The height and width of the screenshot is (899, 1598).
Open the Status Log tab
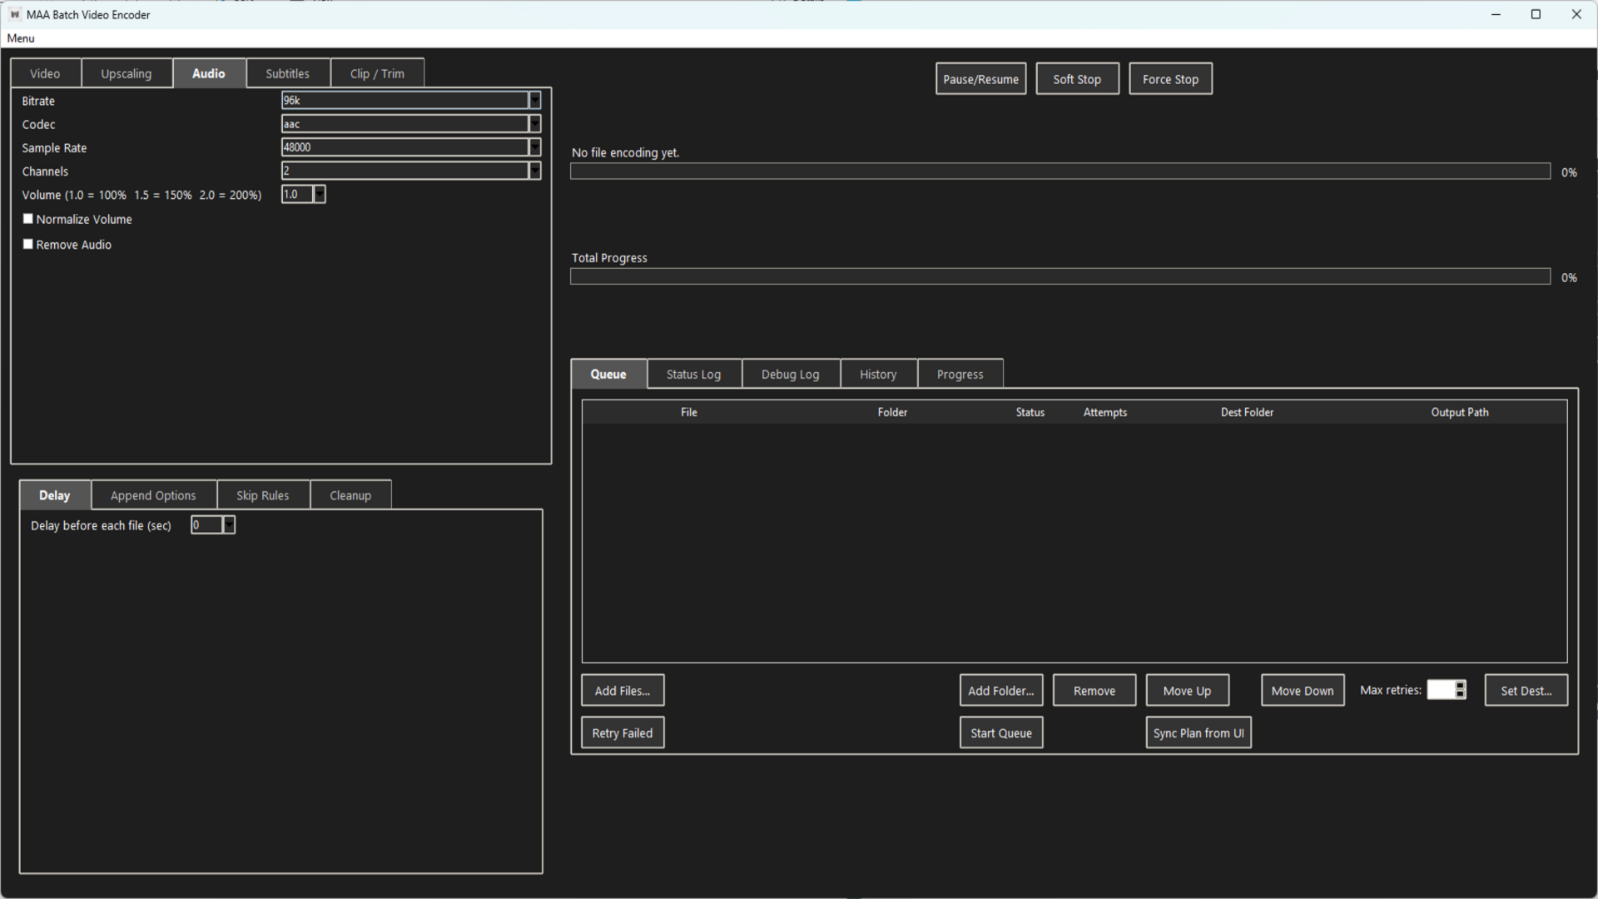(x=693, y=374)
